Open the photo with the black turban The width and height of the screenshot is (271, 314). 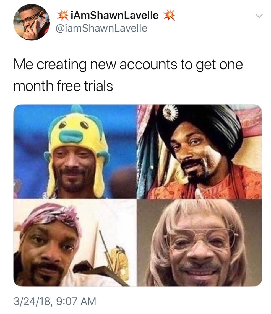(x=199, y=151)
